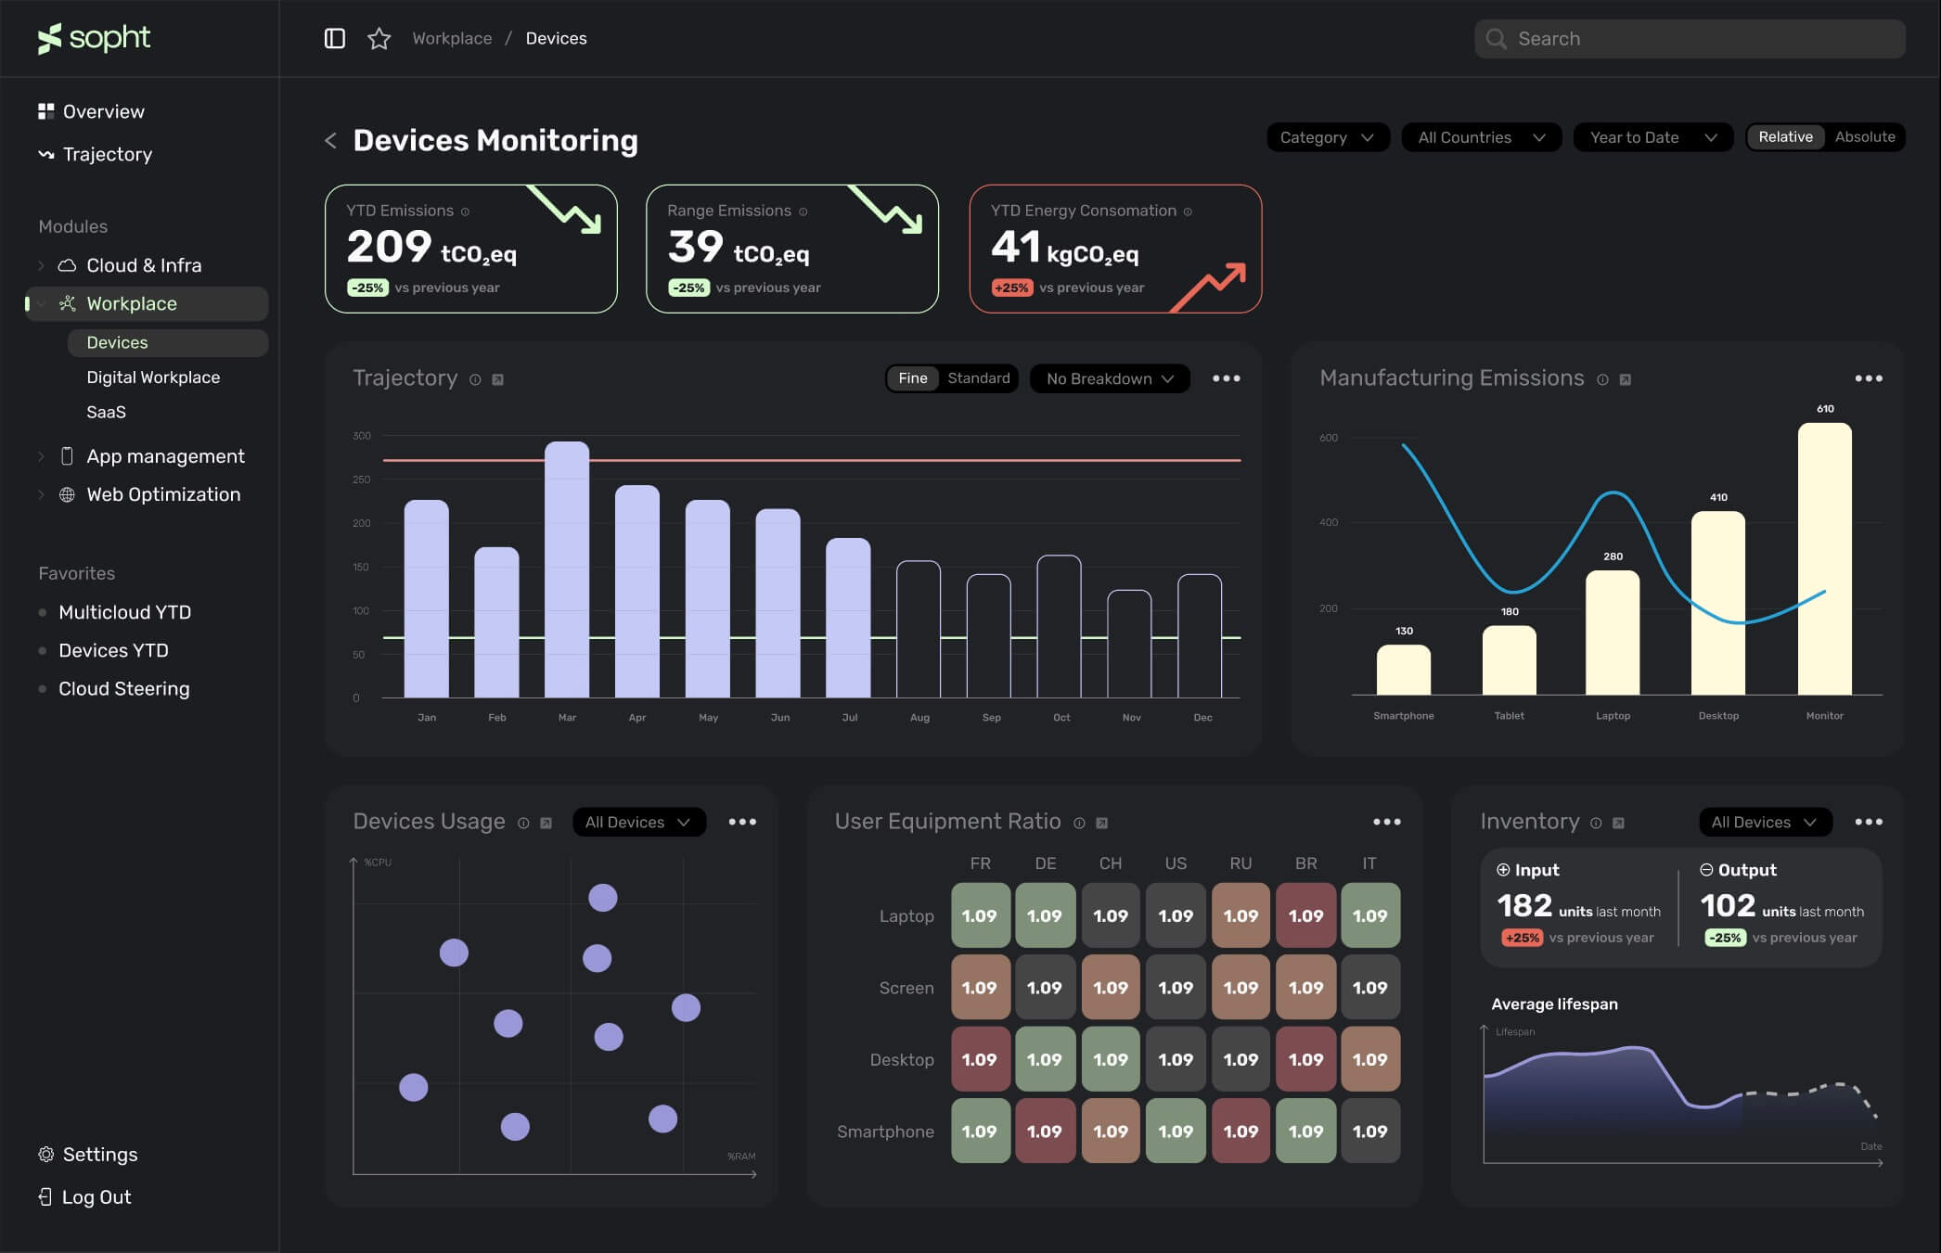
Task: Click the Monitor bar labeled 610
Action: (x=1825, y=559)
